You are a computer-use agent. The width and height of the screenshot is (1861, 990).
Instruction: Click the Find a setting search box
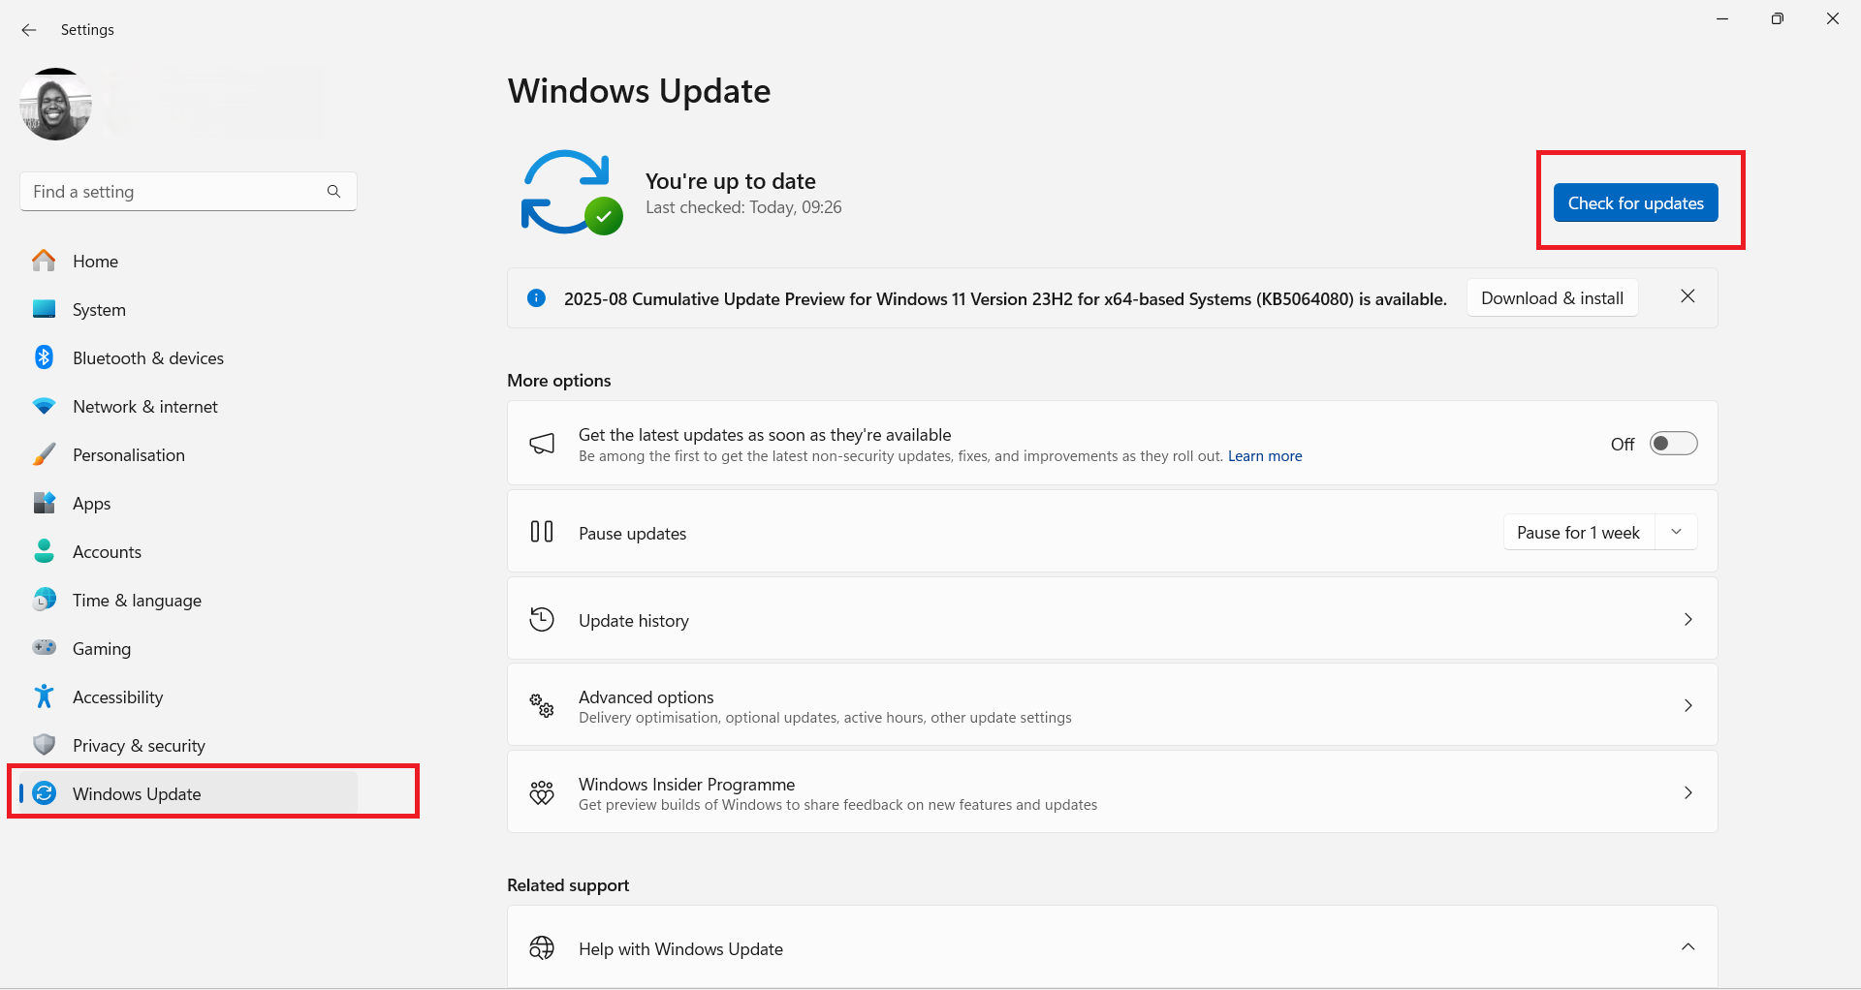click(x=174, y=192)
